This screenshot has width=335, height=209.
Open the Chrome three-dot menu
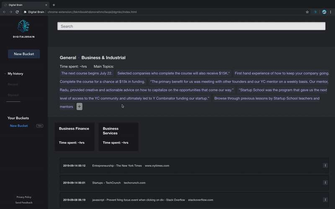point(330,12)
